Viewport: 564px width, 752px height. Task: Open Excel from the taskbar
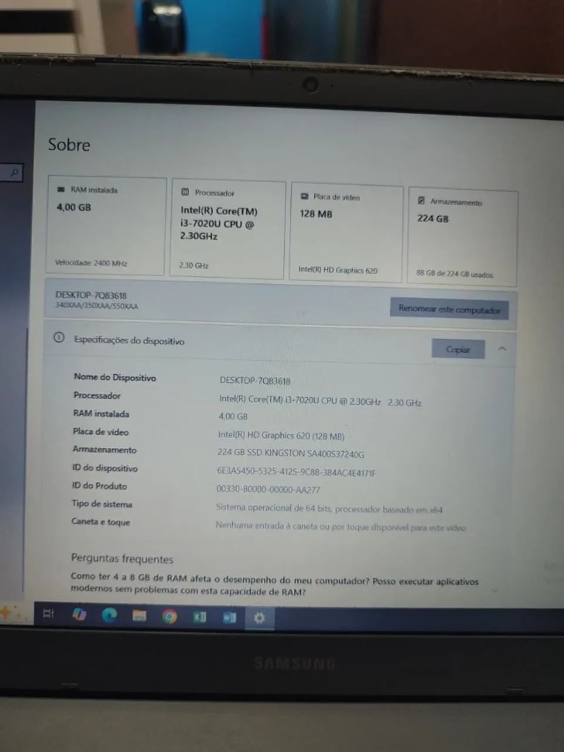point(200,617)
